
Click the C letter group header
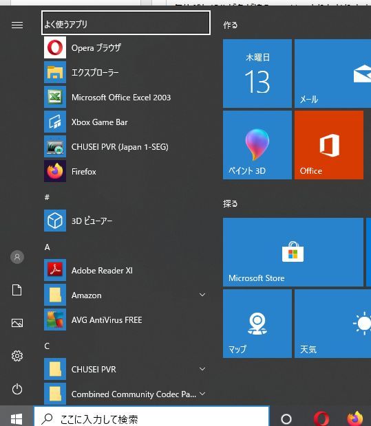(x=47, y=346)
